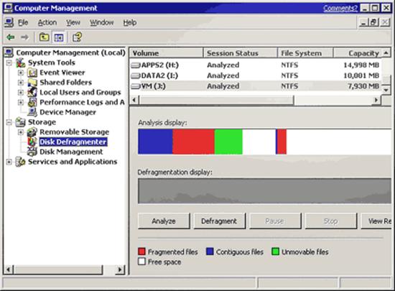Expand the Shared Folders node
Screen dimensions: 395x291
pyautogui.click(x=21, y=83)
